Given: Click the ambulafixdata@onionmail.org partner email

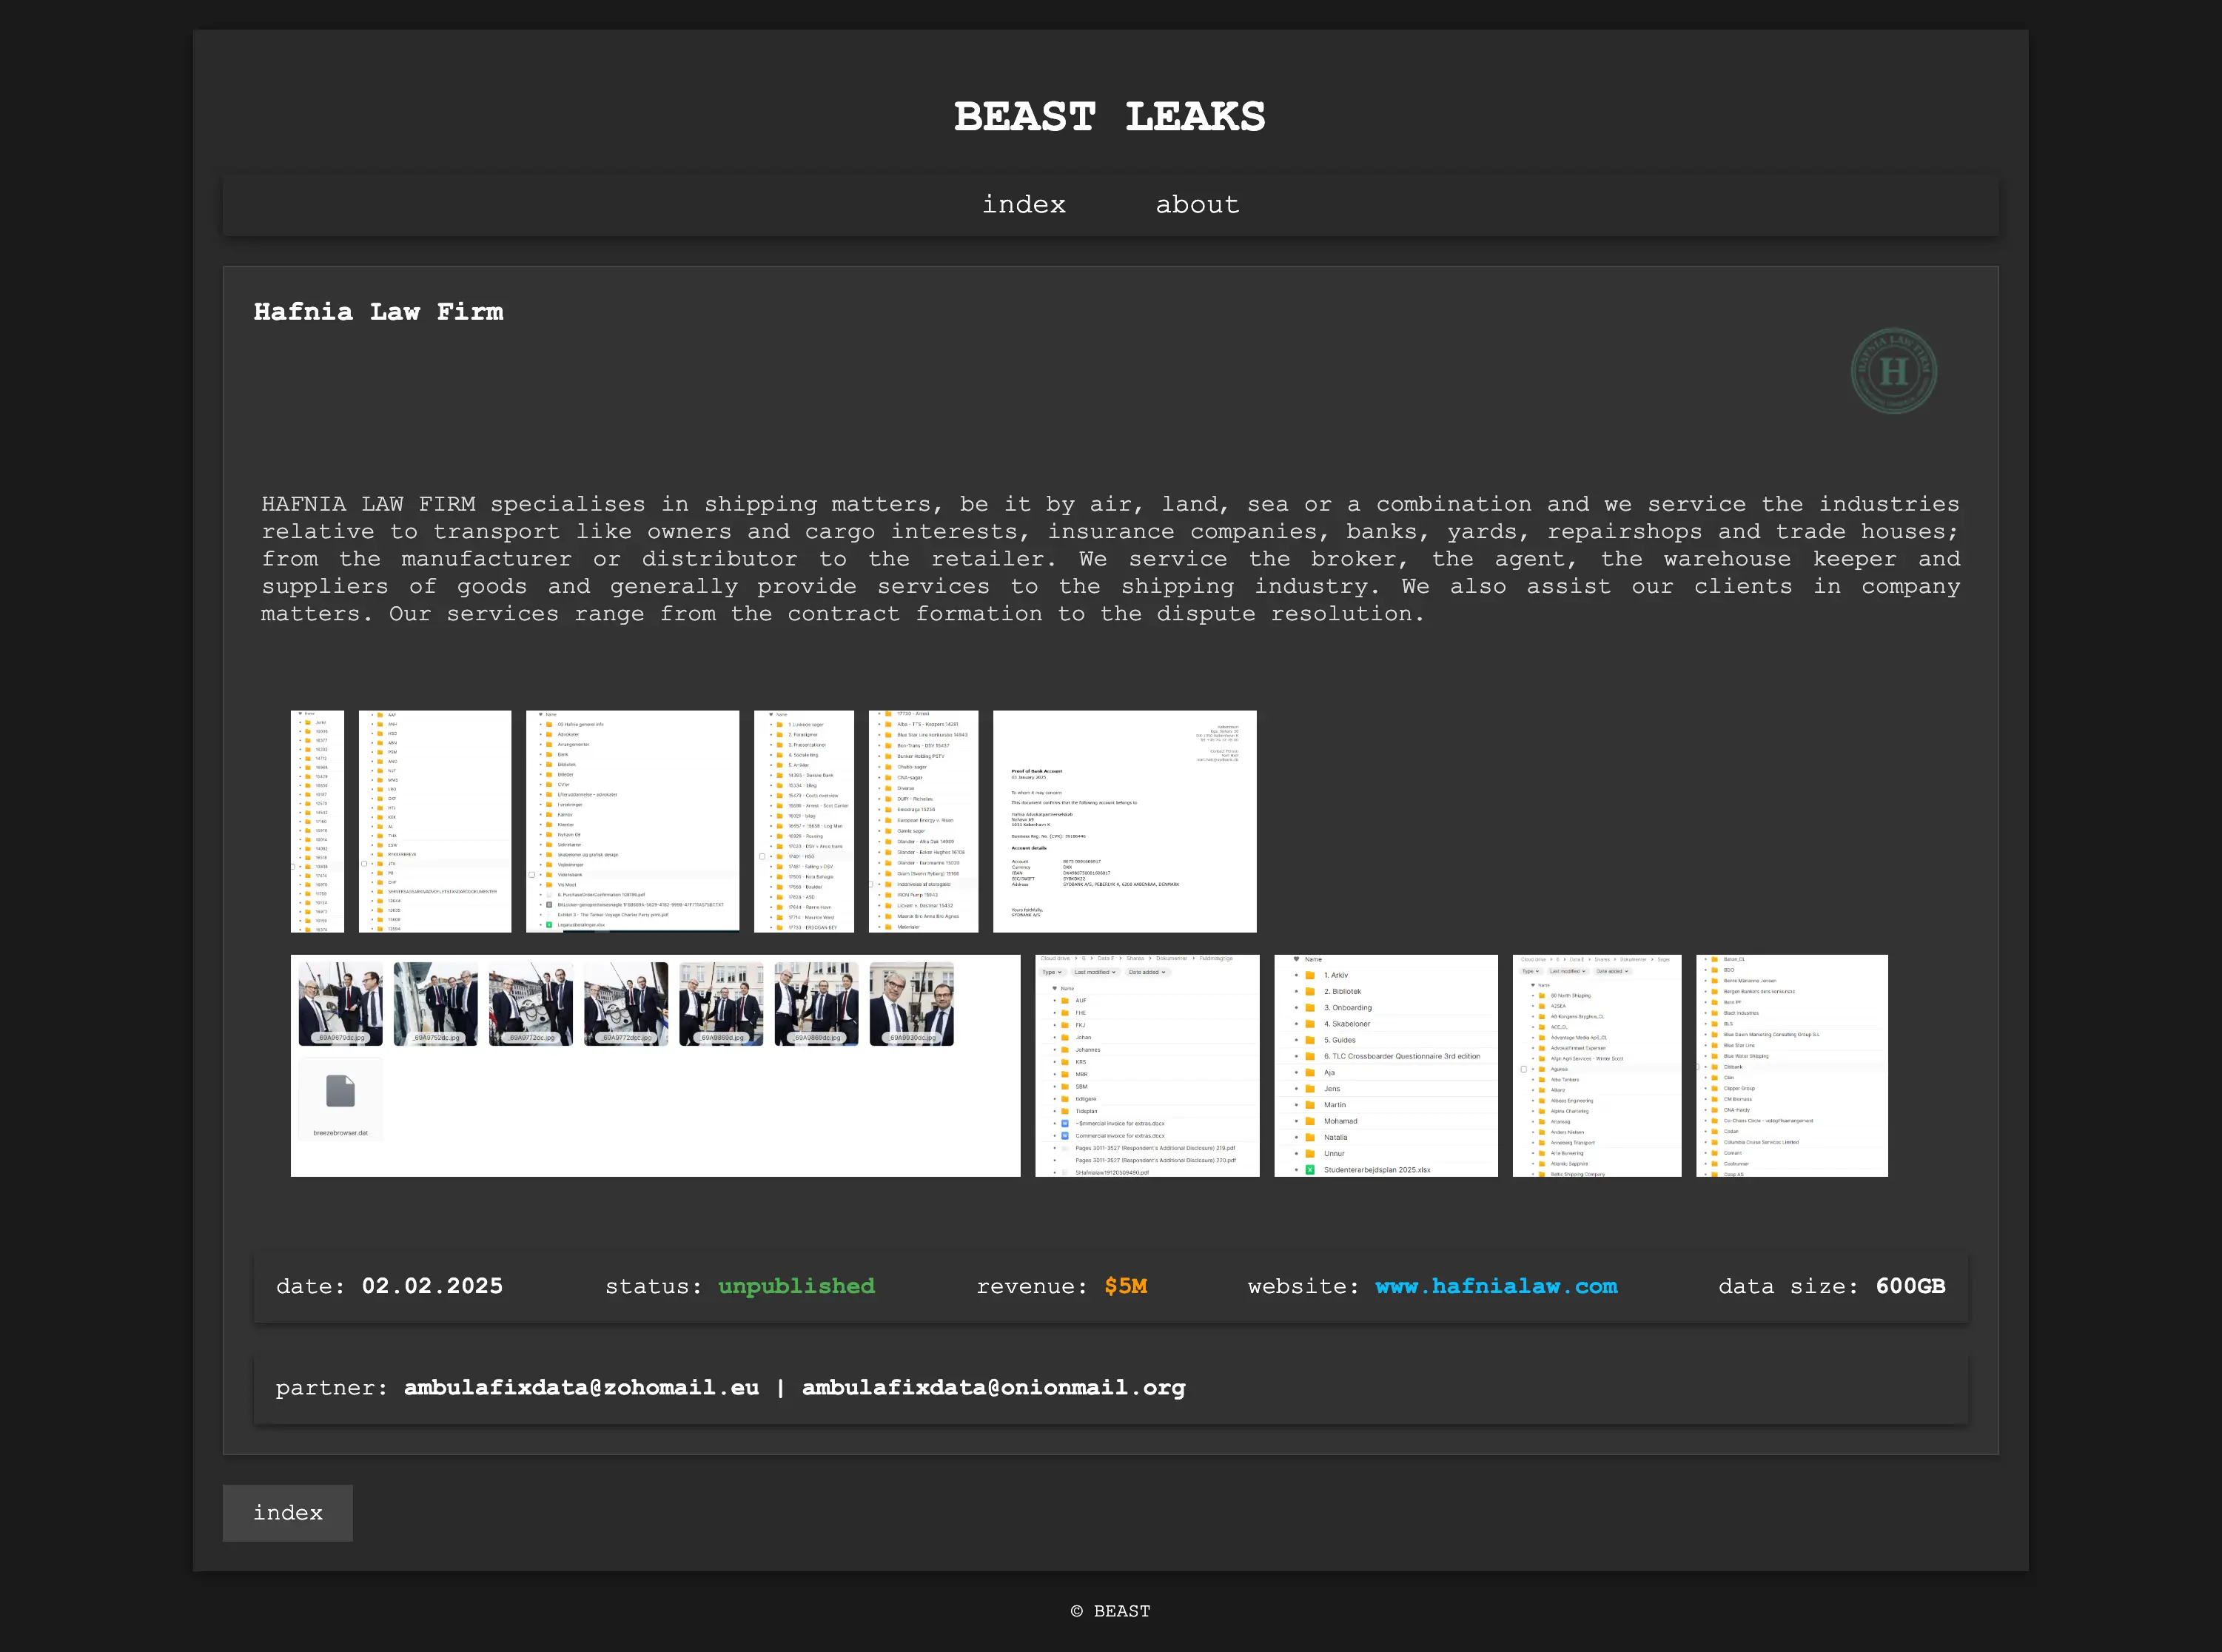Looking at the screenshot, I should (993, 1387).
